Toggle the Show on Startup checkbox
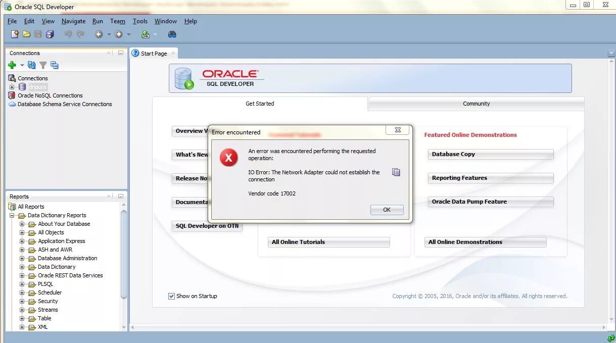This screenshot has height=343, width=616. [x=171, y=296]
